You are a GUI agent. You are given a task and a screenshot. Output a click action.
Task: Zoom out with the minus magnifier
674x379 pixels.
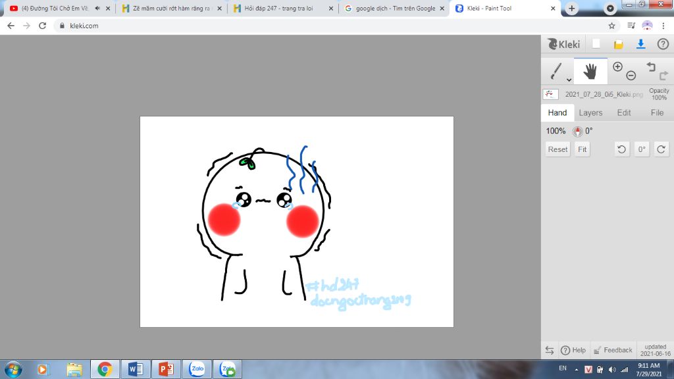631,76
